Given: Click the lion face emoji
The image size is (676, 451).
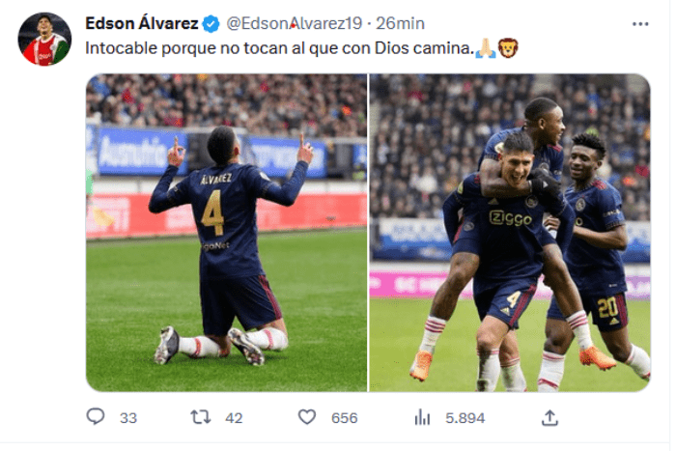Looking at the screenshot, I should [508, 48].
